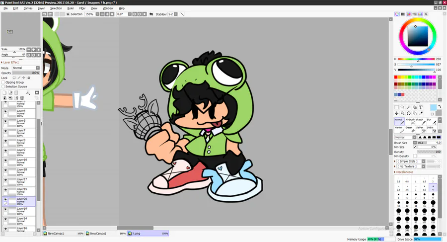Open the Layer menu
Screen dimensions: 447x242
pos(41,8)
